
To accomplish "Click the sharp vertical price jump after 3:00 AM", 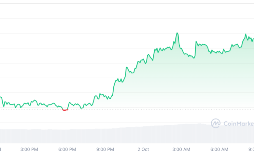I will [x=195, y=49].
